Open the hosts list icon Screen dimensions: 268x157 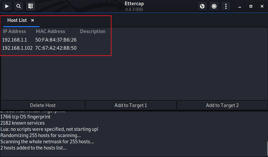pyautogui.click(x=31, y=6)
